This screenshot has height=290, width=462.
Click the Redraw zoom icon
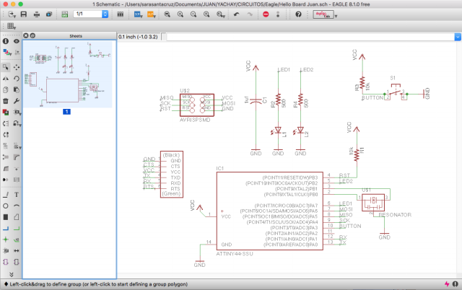coord(206,14)
